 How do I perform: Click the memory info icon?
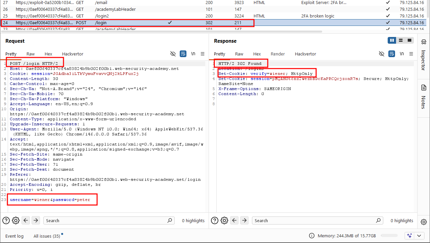(x=312, y=236)
